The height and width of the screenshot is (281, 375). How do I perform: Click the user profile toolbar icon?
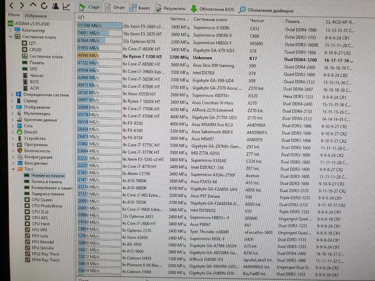(55, 6)
